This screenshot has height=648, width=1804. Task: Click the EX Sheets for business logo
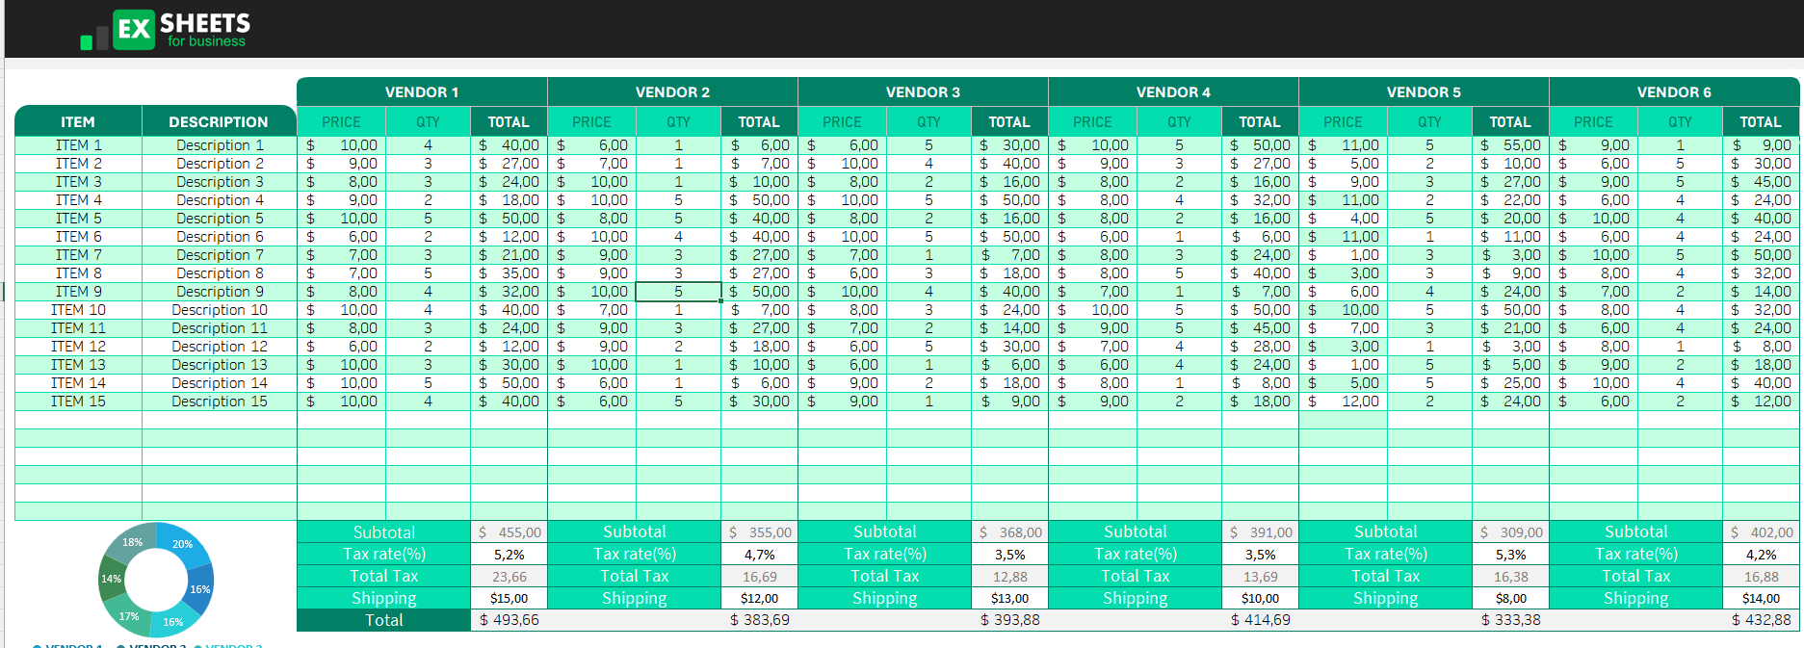[x=166, y=30]
